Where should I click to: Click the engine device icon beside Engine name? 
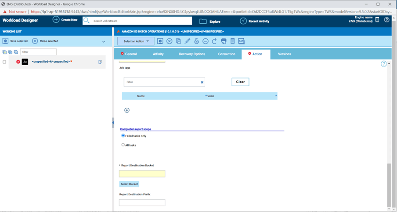click(x=377, y=20)
